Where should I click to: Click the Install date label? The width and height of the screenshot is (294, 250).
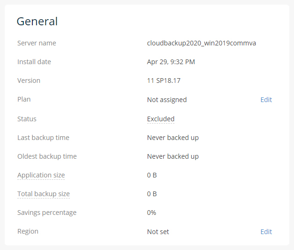tap(34, 62)
